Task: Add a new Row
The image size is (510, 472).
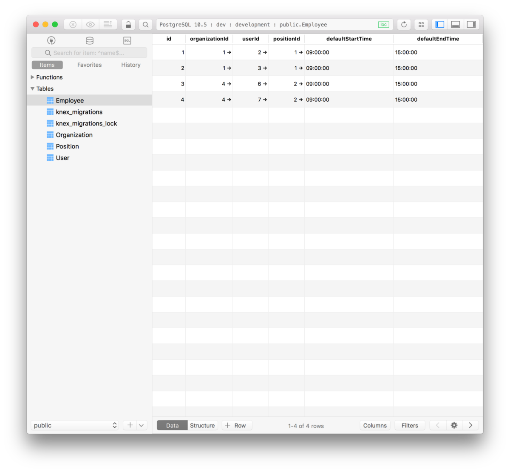Action: click(x=237, y=425)
